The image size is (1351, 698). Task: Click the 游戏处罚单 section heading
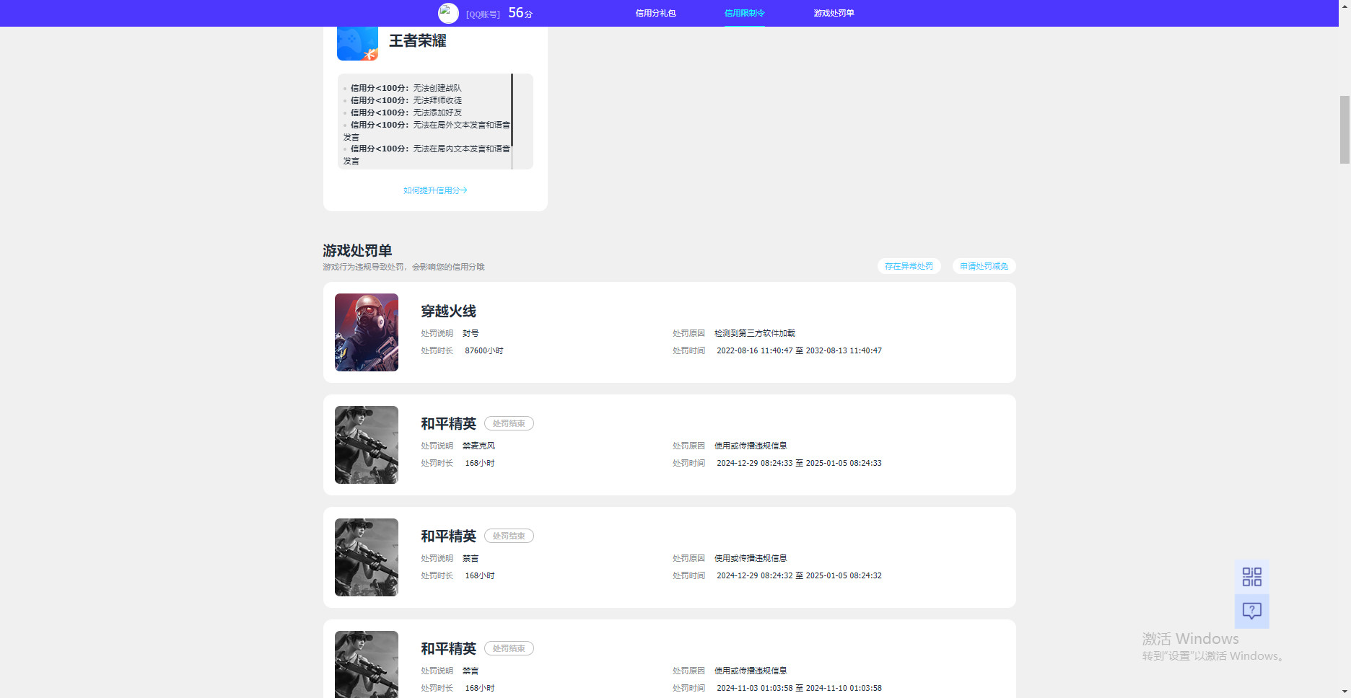[357, 250]
